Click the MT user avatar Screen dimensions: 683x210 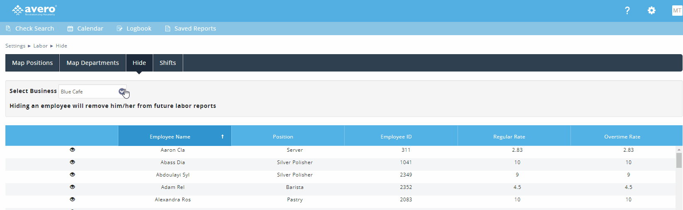click(677, 11)
